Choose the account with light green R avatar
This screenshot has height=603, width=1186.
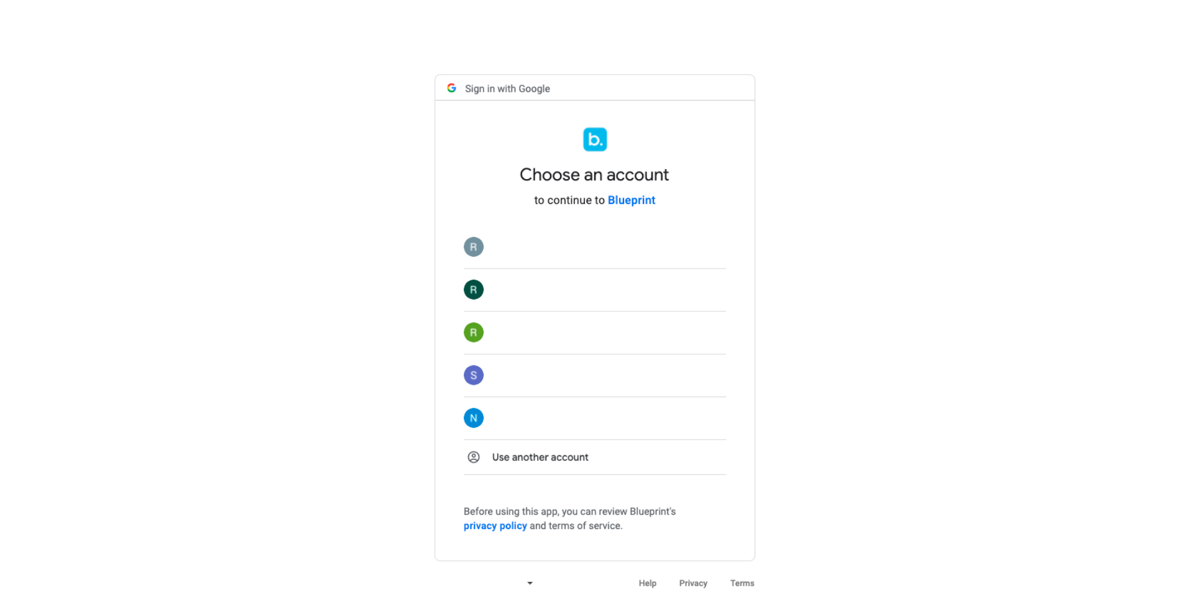[594, 333]
